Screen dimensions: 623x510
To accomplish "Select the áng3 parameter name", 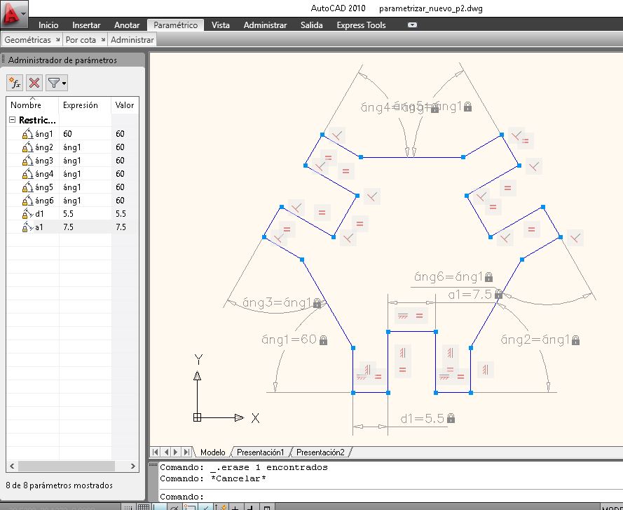I will click(43, 161).
